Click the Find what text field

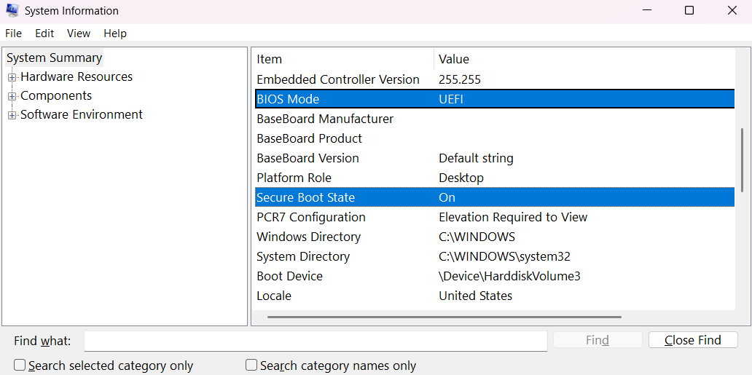coord(316,341)
